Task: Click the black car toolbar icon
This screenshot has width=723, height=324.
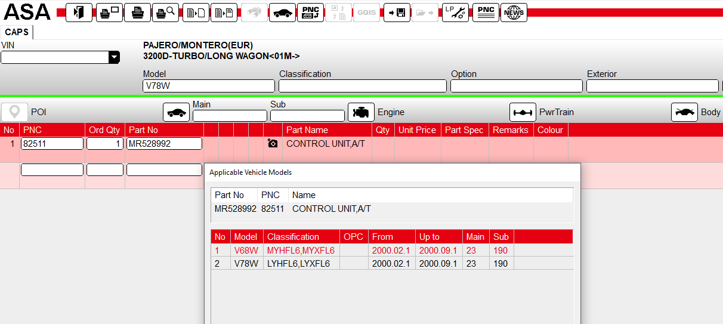Action: point(282,13)
